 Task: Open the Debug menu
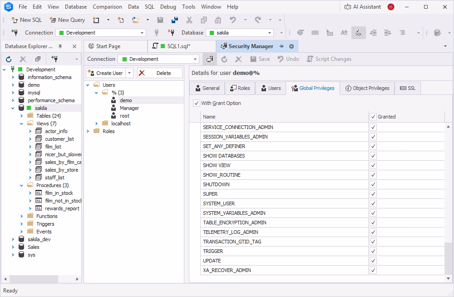pyautogui.click(x=168, y=7)
